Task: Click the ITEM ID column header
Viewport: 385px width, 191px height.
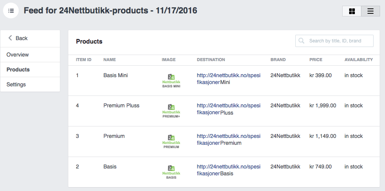Action: (x=84, y=60)
